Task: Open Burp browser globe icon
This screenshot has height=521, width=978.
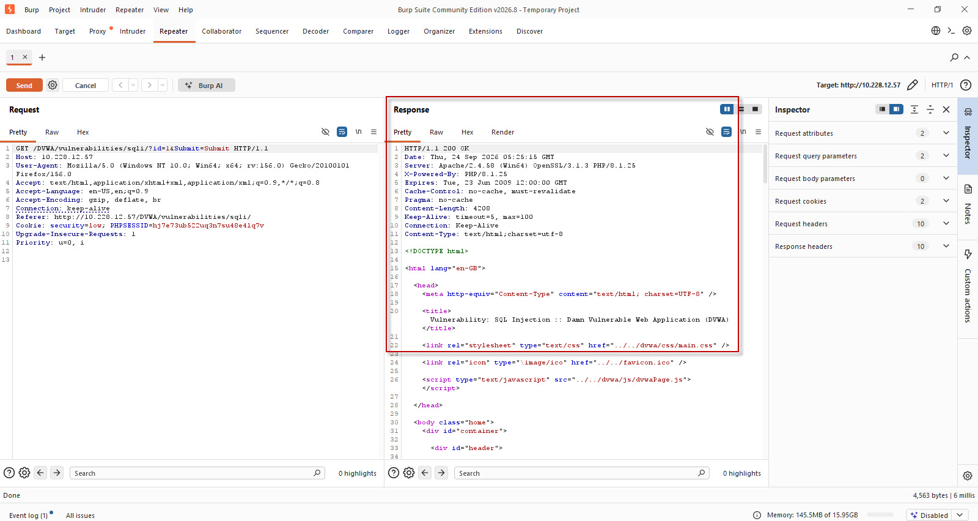Action: point(936,31)
